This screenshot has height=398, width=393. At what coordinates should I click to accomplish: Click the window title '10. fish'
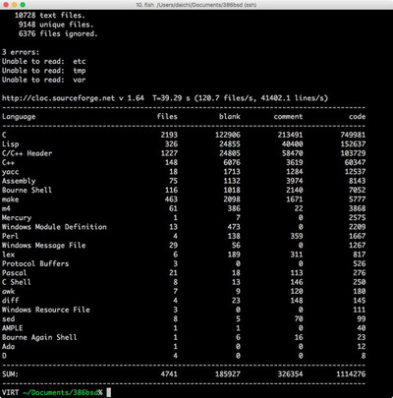coord(144,5)
